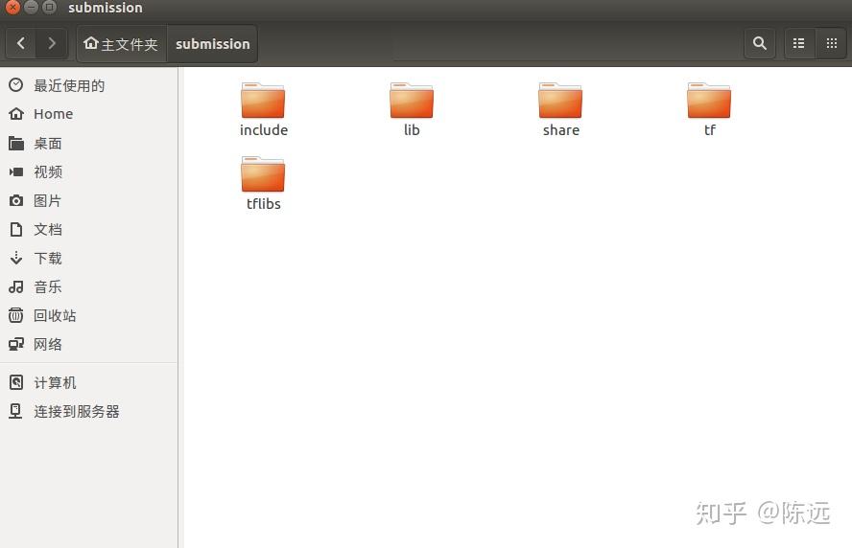852x548 pixels.
Task: Click the desktop folder icon for 桌面
Action: click(x=16, y=144)
